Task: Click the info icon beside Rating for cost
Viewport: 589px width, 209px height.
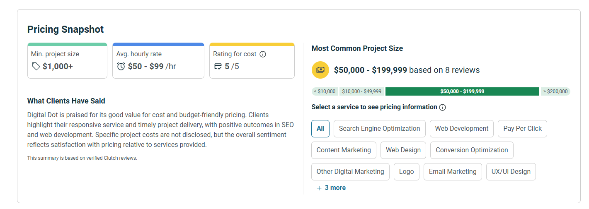Action: click(x=263, y=54)
